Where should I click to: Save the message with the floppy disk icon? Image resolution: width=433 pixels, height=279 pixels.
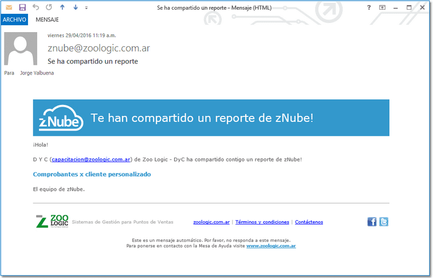[x=22, y=7]
